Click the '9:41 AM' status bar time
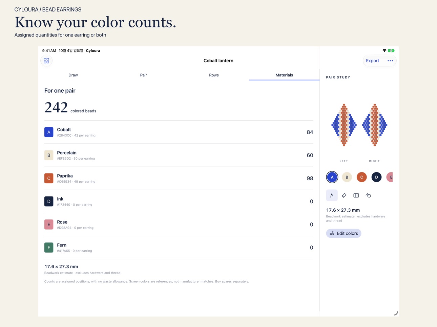 49,51
